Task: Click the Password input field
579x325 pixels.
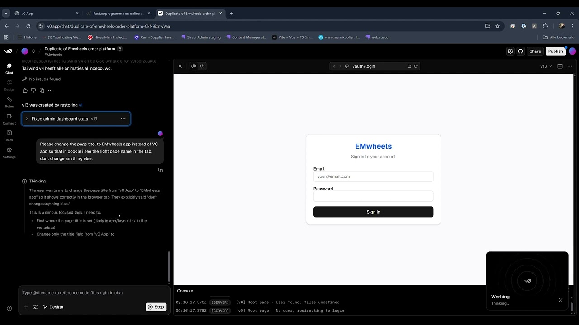Action: tap(373, 196)
